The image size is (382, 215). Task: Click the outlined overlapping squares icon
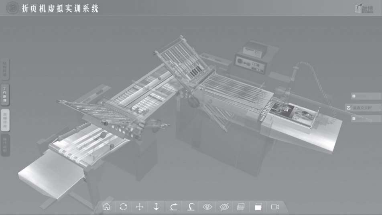241,207
